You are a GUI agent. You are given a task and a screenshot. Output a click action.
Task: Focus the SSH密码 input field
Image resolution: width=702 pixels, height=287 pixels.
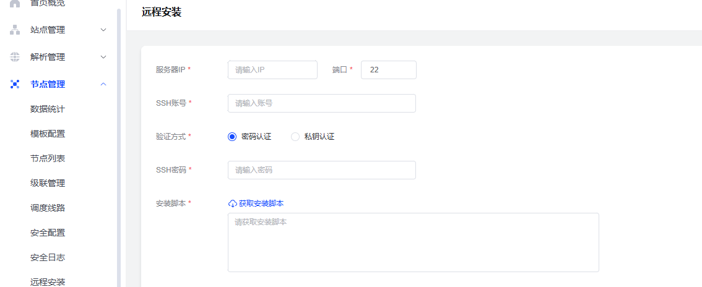322,170
